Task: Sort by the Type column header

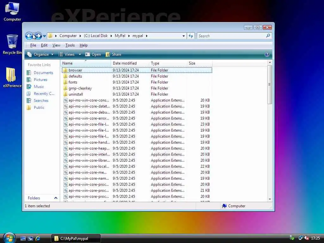Action: 168,63
